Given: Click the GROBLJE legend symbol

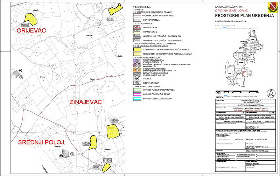Looking at the screenshot, I should point(137,78).
